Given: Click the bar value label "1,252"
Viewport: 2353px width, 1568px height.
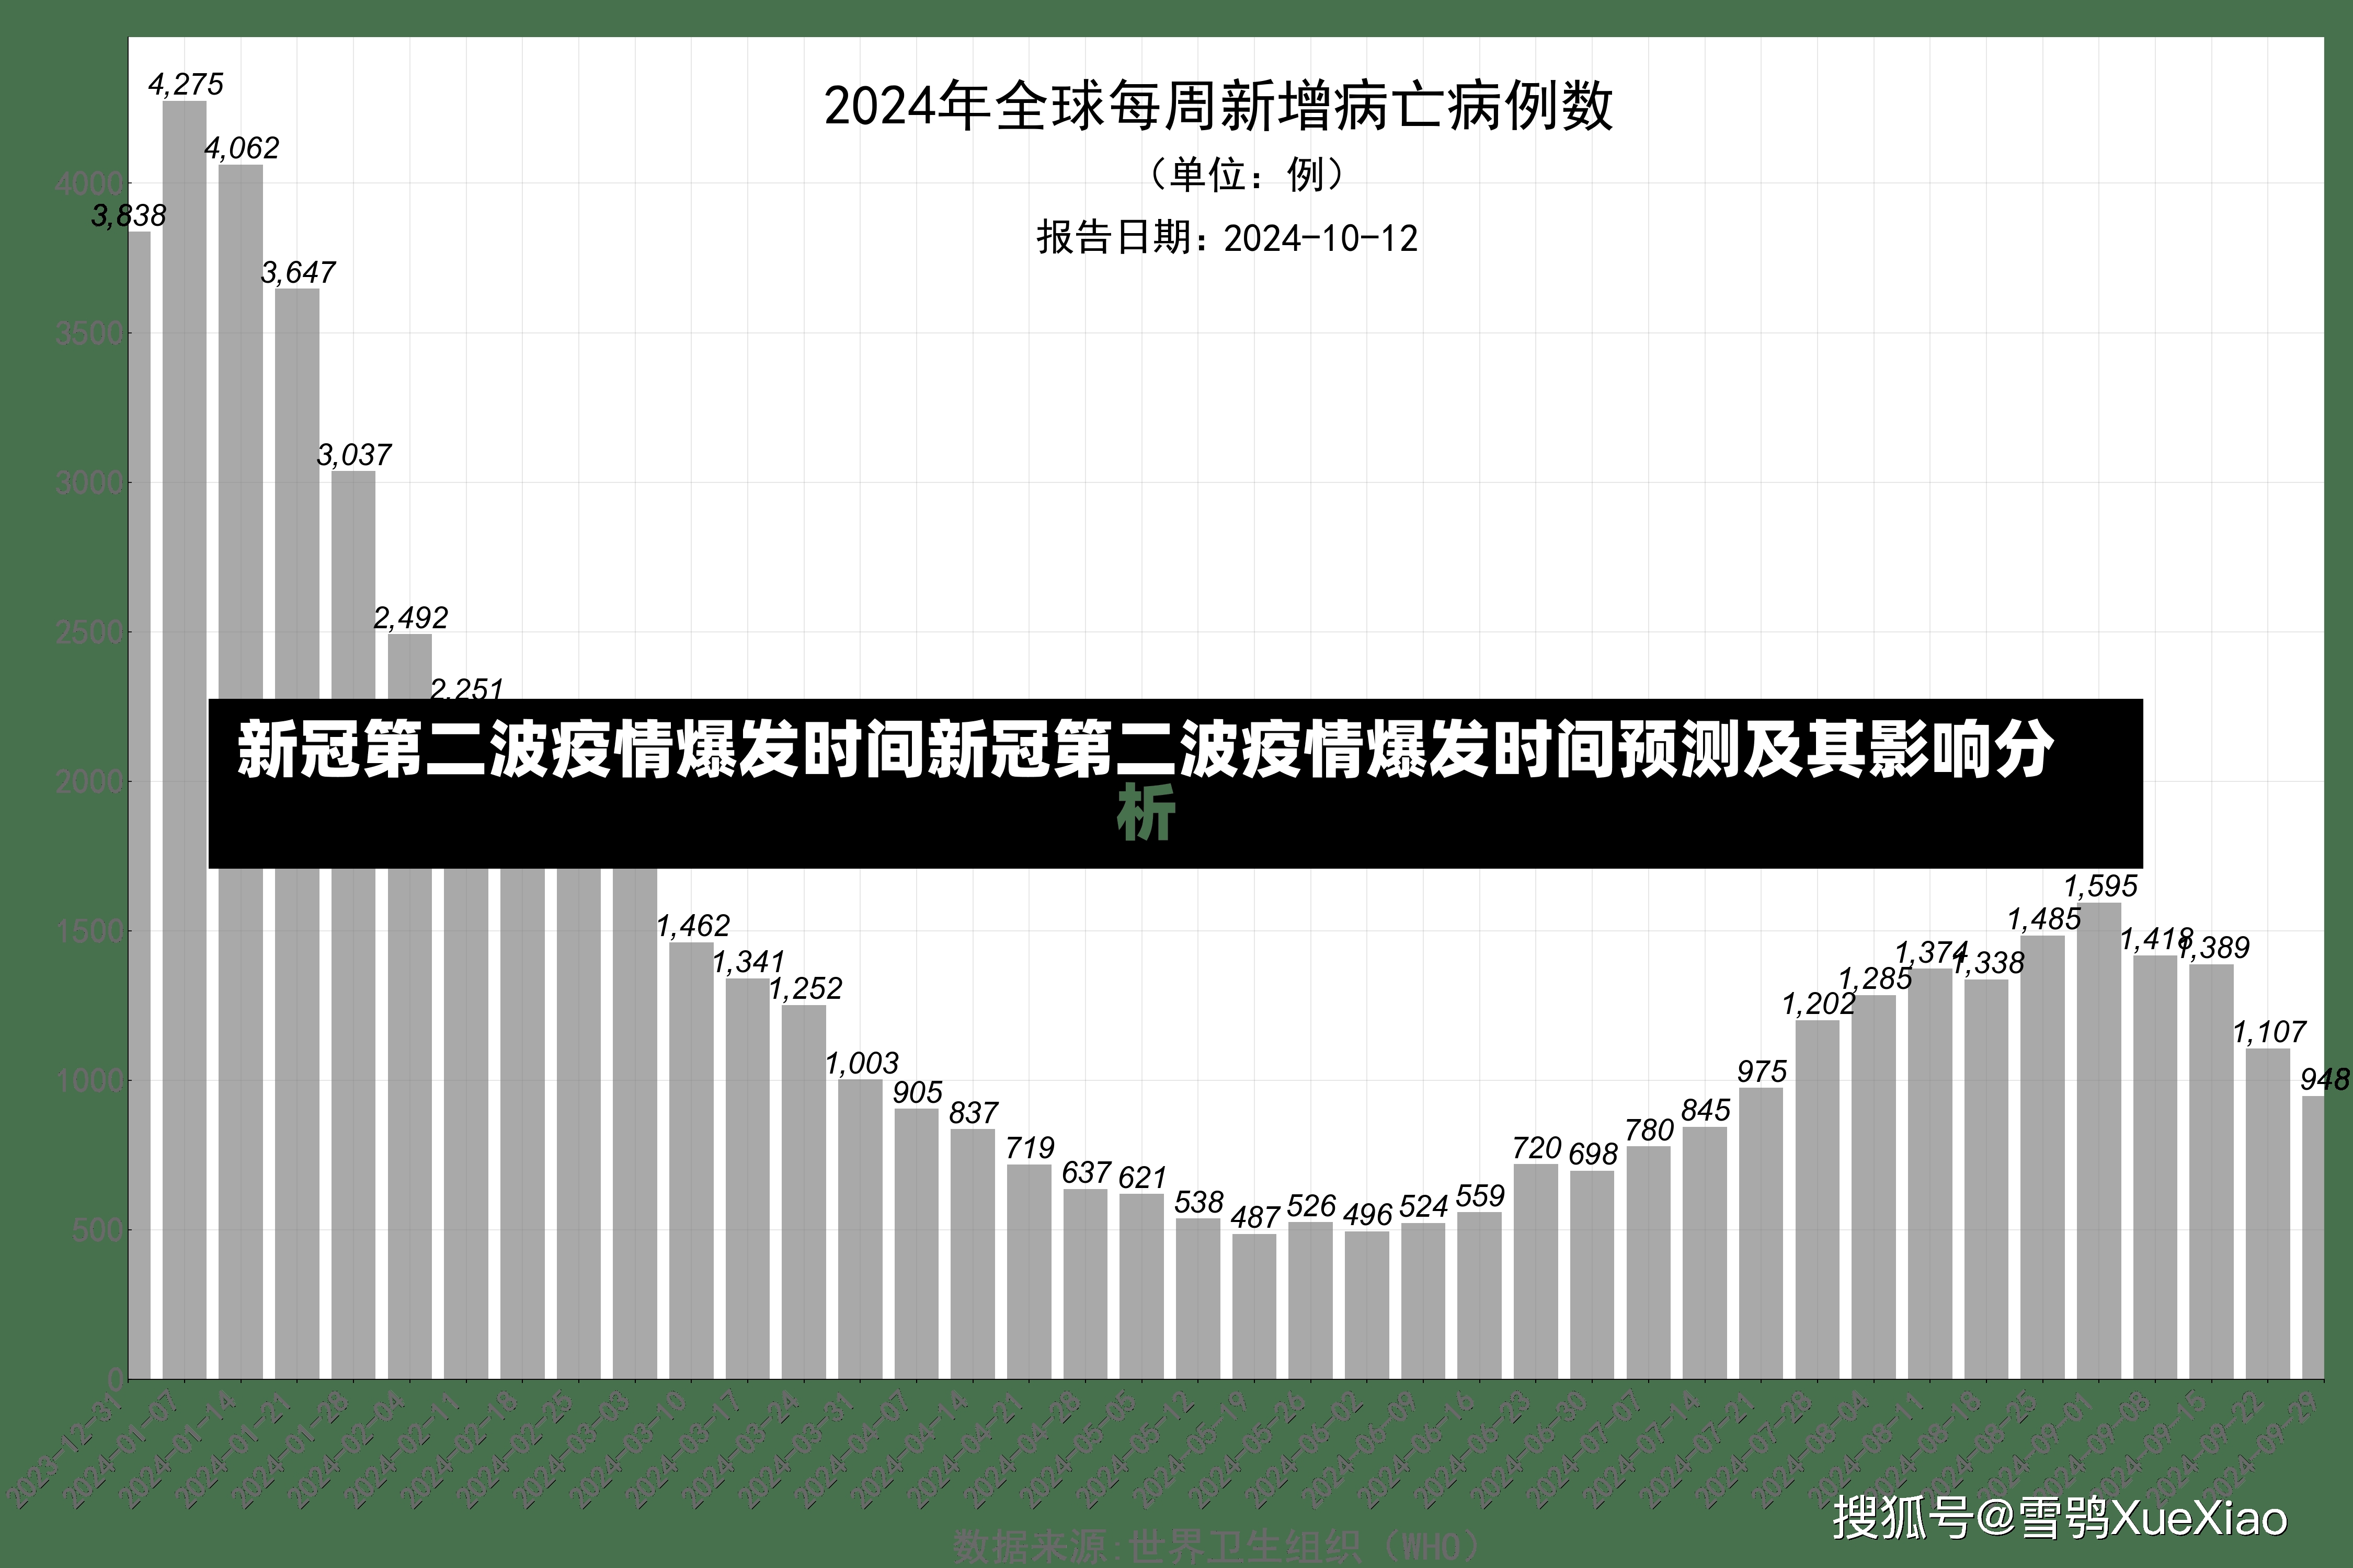Looking at the screenshot, I should tap(805, 988).
